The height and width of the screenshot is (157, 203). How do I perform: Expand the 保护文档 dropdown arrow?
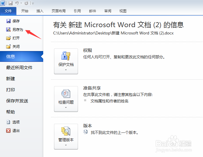point(66,70)
